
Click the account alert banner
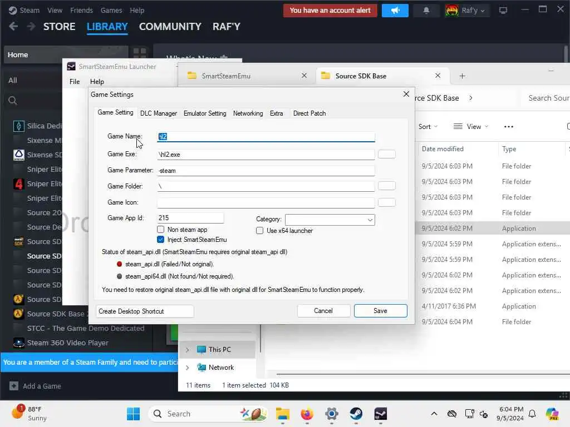coord(330,11)
